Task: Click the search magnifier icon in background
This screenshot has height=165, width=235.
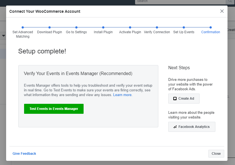Action: 230,1
